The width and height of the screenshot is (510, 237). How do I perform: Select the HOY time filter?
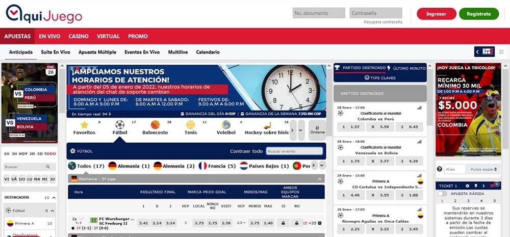23,154
